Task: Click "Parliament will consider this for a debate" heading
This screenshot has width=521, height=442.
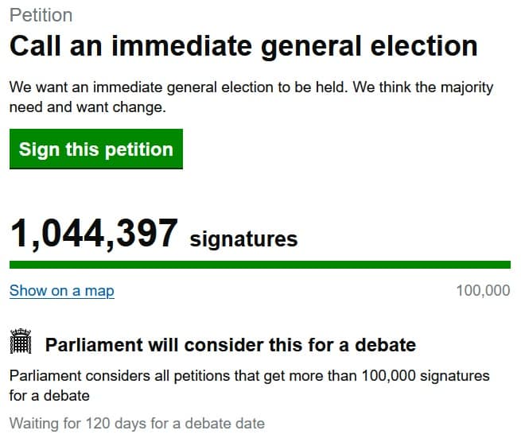Action: pos(231,345)
